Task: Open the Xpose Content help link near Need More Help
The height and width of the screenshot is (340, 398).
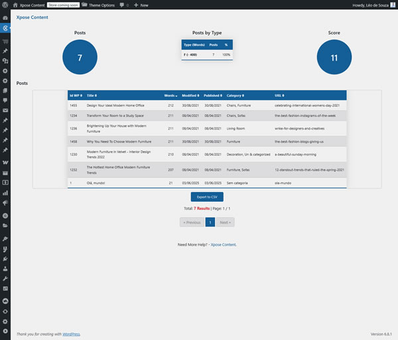Action: point(223,245)
